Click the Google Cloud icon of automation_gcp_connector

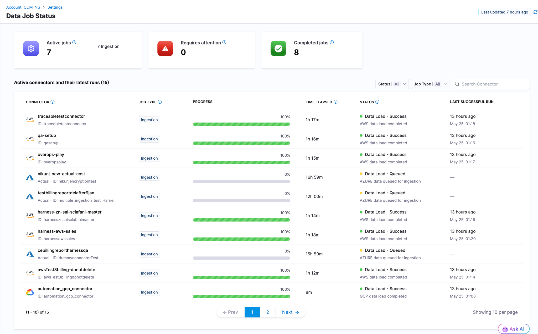(30, 292)
